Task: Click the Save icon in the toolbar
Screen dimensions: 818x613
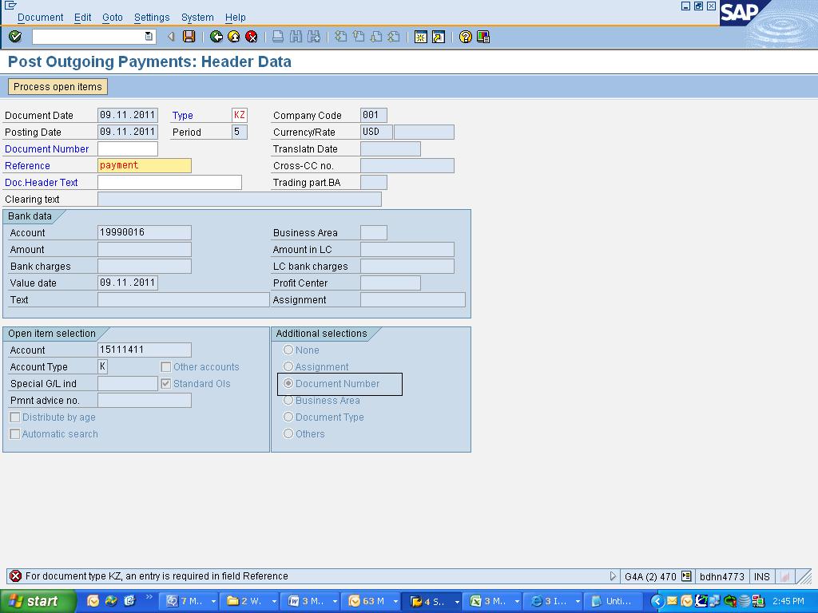Action: click(189, 37)
